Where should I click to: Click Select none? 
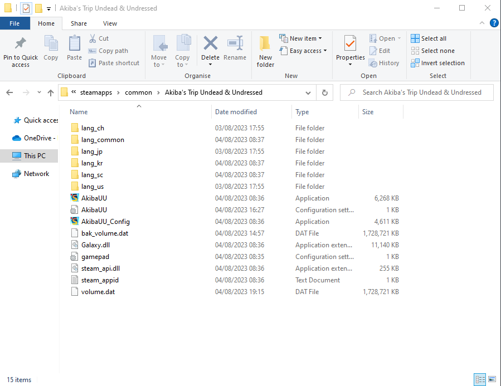[x=432, y=51]
